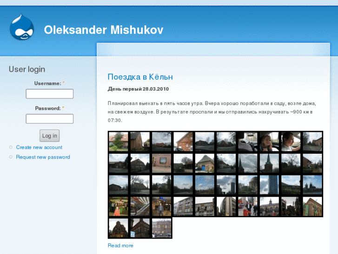Click the Drupal drop logo
The height and width of the screenshot is (254, 338).
22,27
